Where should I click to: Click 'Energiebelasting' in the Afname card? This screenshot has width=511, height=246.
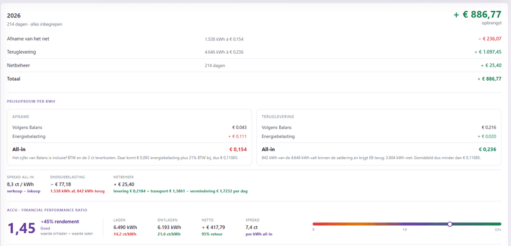pyautogui.click(x=29, y=136)
